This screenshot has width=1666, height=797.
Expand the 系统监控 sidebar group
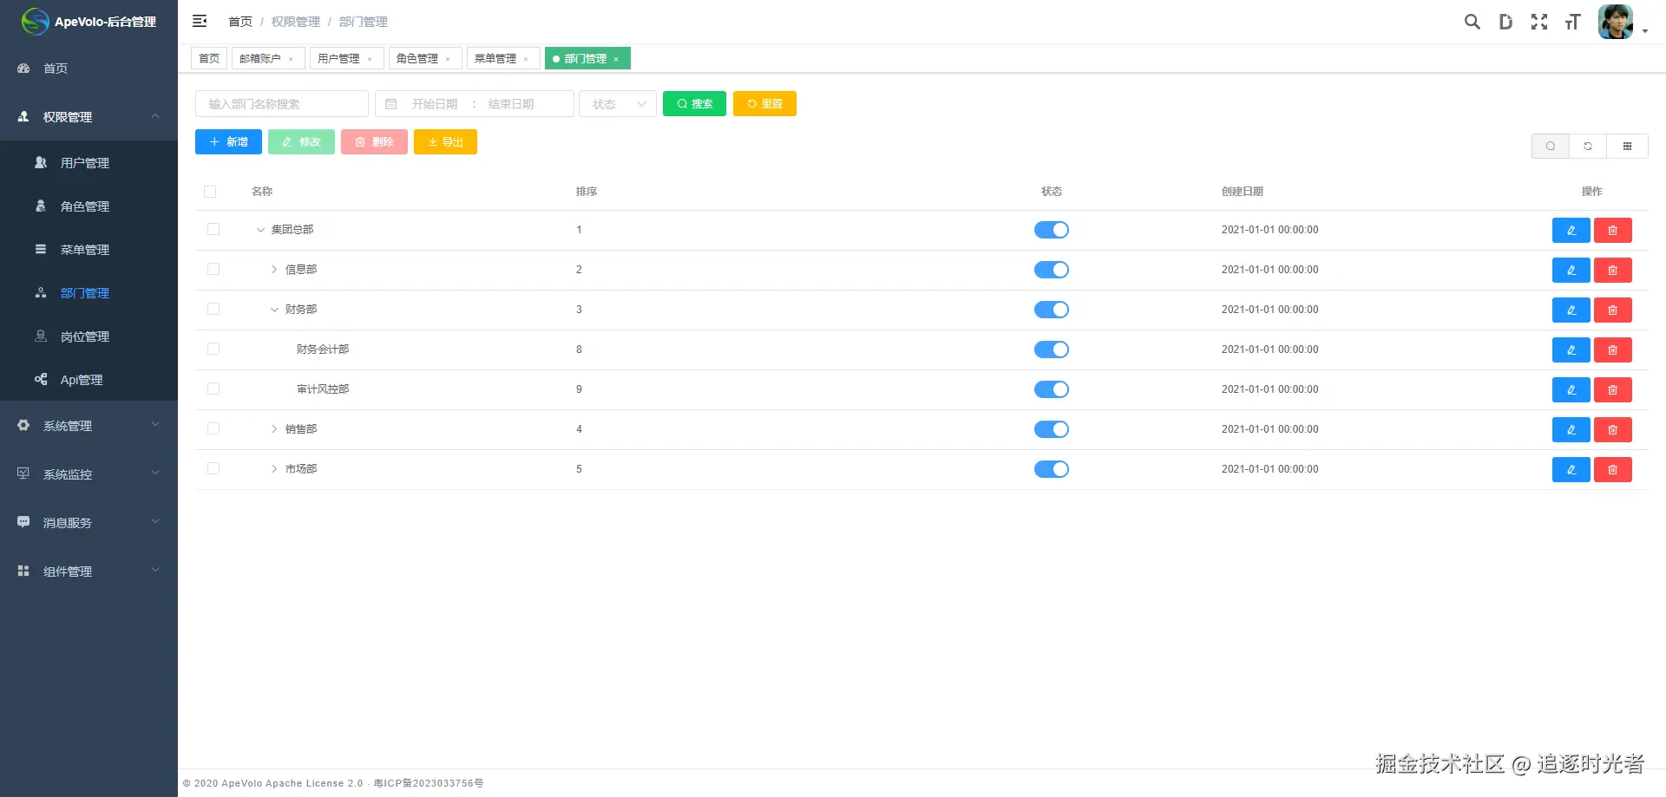point(89,474)
